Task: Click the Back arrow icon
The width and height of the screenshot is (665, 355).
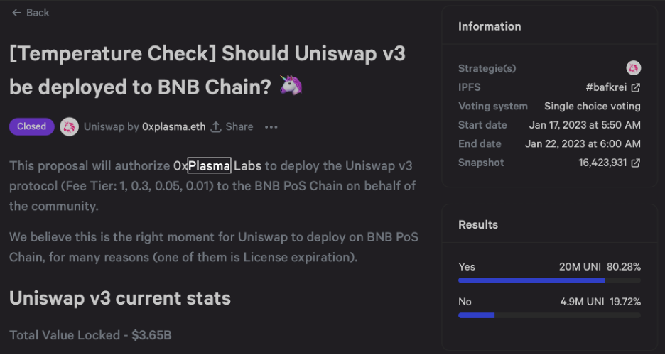Action: coord(16,13)
